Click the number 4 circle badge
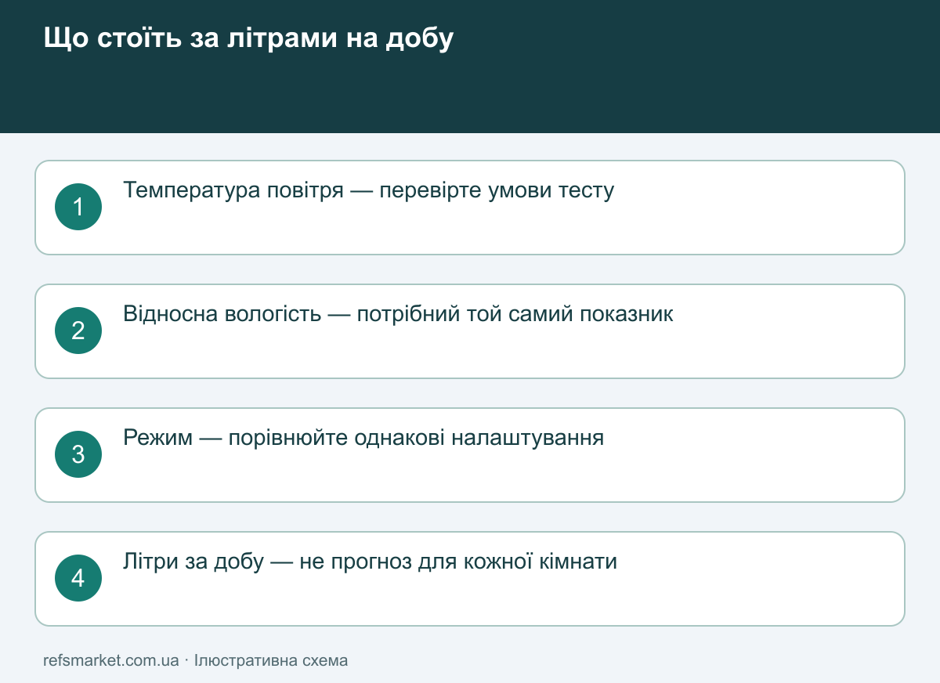This screenshot has height=683, width=940. point(78,578)
